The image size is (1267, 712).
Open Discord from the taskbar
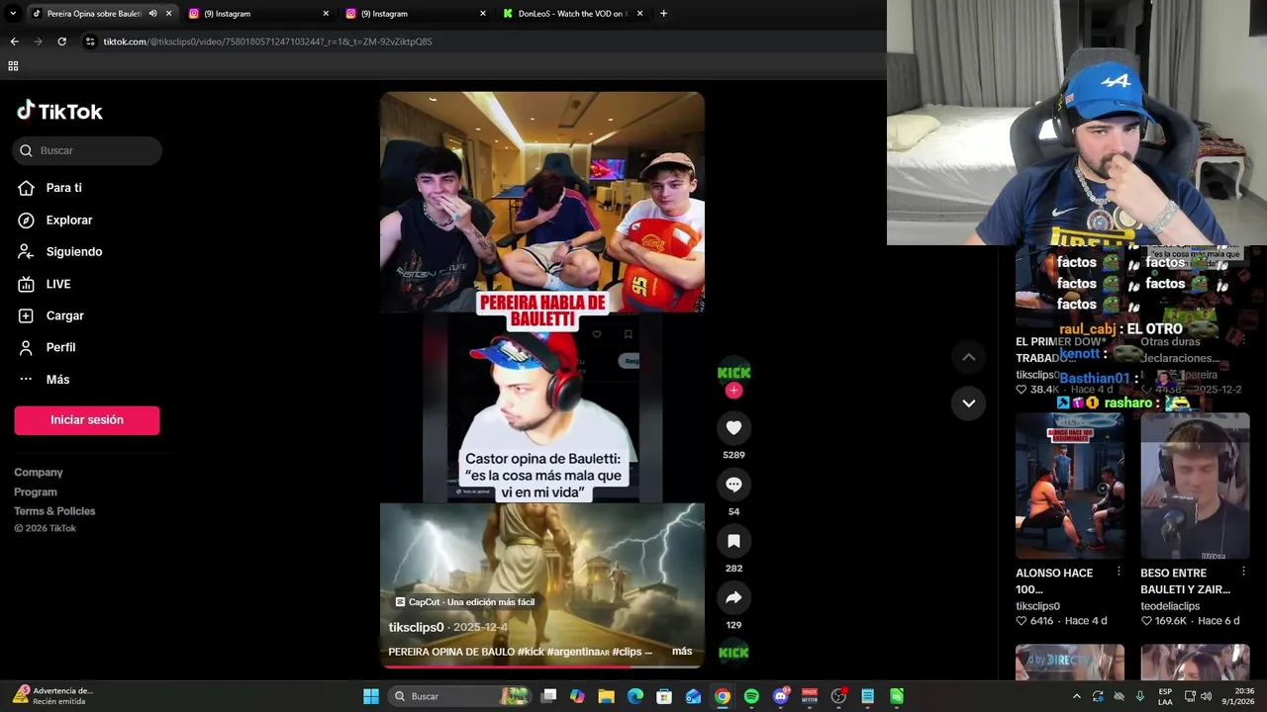click(781, 696)
